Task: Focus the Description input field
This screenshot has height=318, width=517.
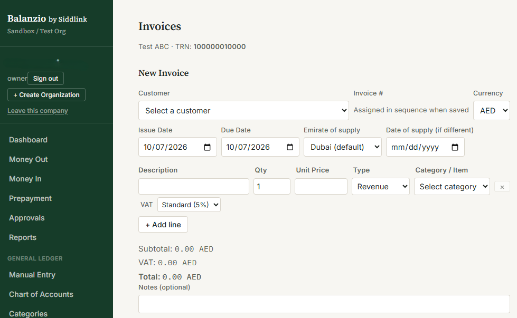Action: 194,187
